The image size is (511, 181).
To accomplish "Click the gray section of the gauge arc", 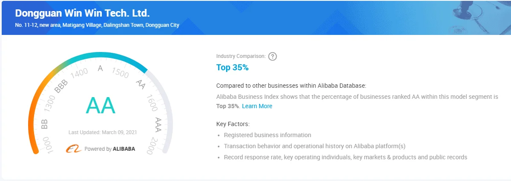I will [169, 115].
